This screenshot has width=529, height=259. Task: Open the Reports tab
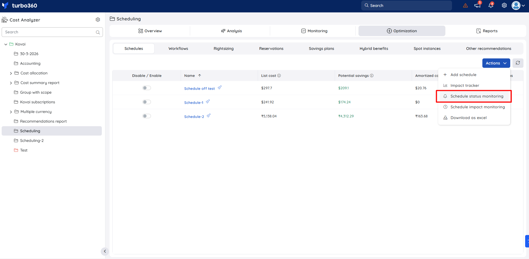click(x=487, y=31)
